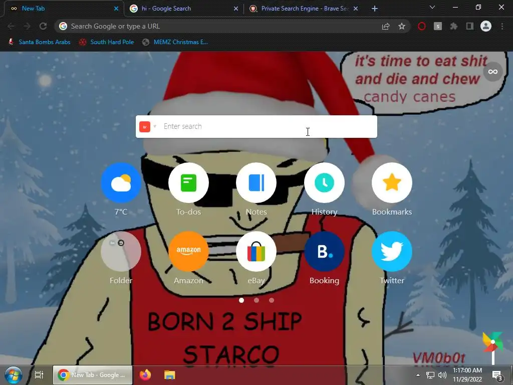513x385 pixels.
Task: Click the Chrome New Tab taskbar button
Action: click(93, 375)
